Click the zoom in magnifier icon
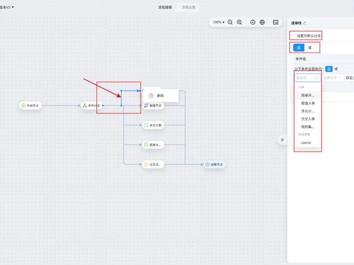The image size is (354, 265). [x=239, y=22]
